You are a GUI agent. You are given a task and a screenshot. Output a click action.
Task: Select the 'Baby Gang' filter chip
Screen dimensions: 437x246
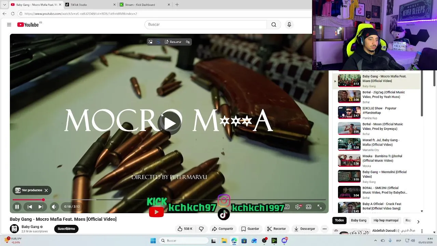pos(358,220)
